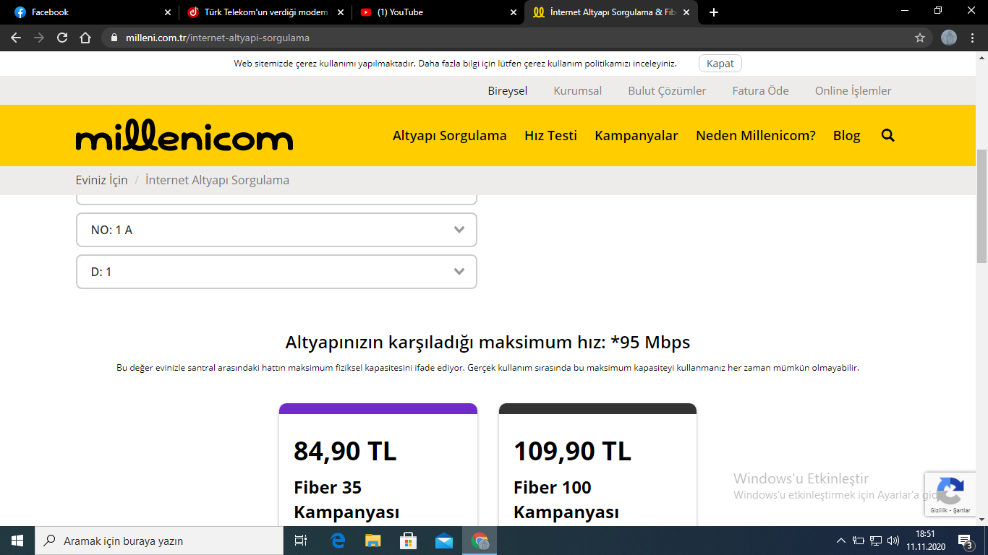Screen dimensions: 988x555
Task: Expand the "D: 1" dropdown
Action: point(276,272)
